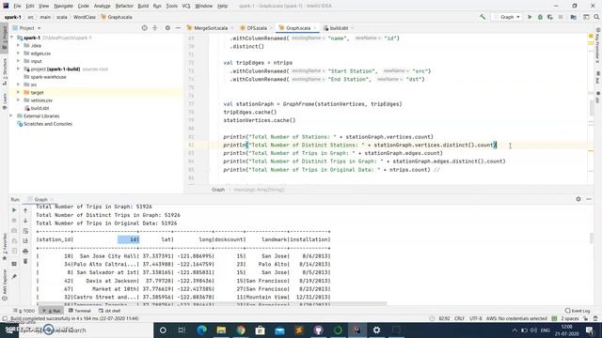Screen dimensions: 602x338
Task: Select Scratches and Consoles
Action: tap(48, 124)
